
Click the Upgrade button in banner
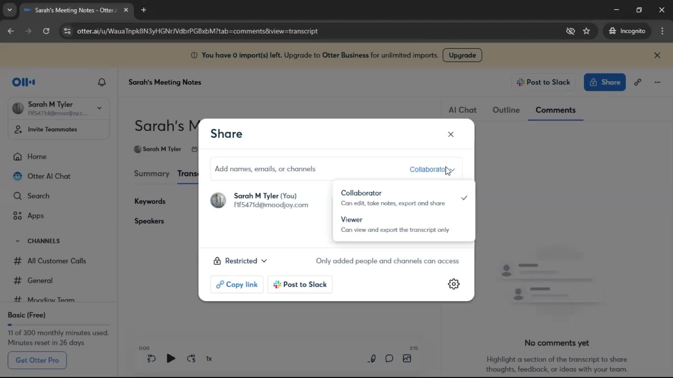tap(462, 55)
